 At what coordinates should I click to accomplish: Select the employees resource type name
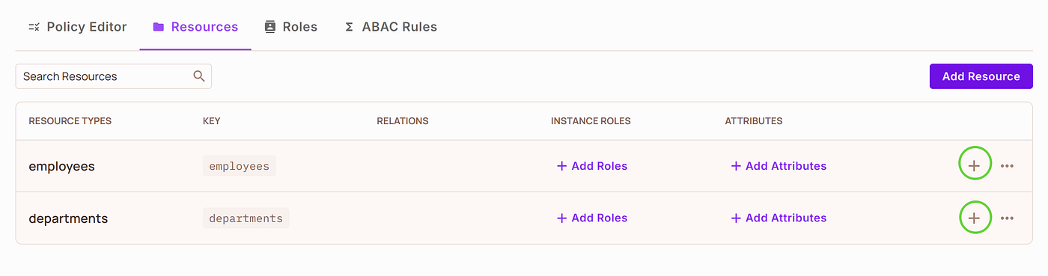(x=61, y=166)
